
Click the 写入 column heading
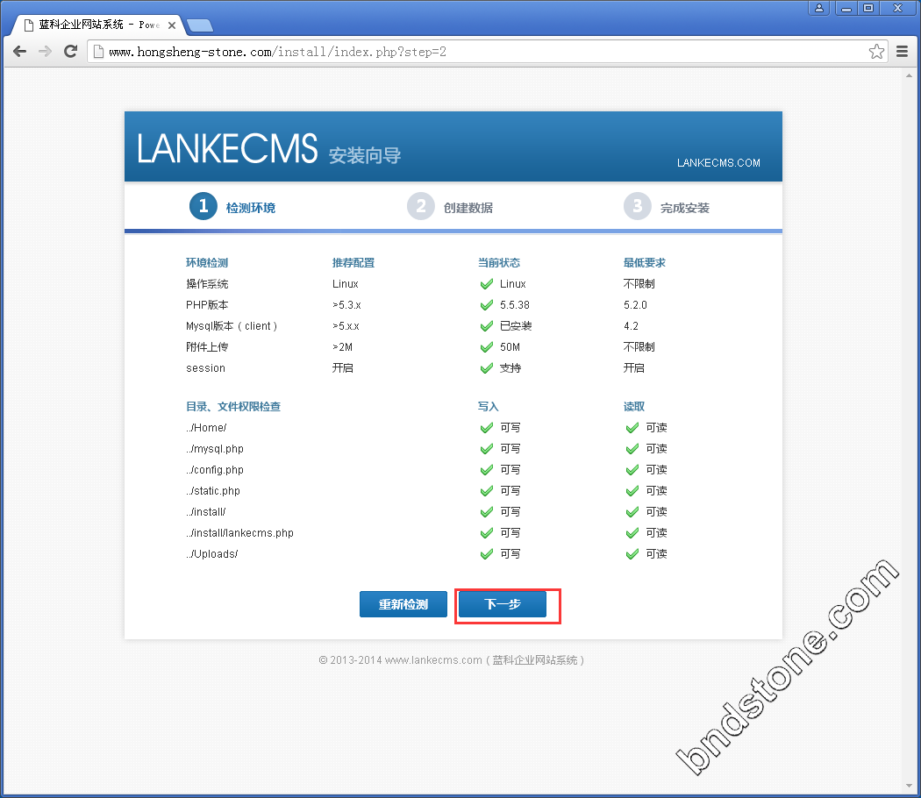click(x=488, y=406)
